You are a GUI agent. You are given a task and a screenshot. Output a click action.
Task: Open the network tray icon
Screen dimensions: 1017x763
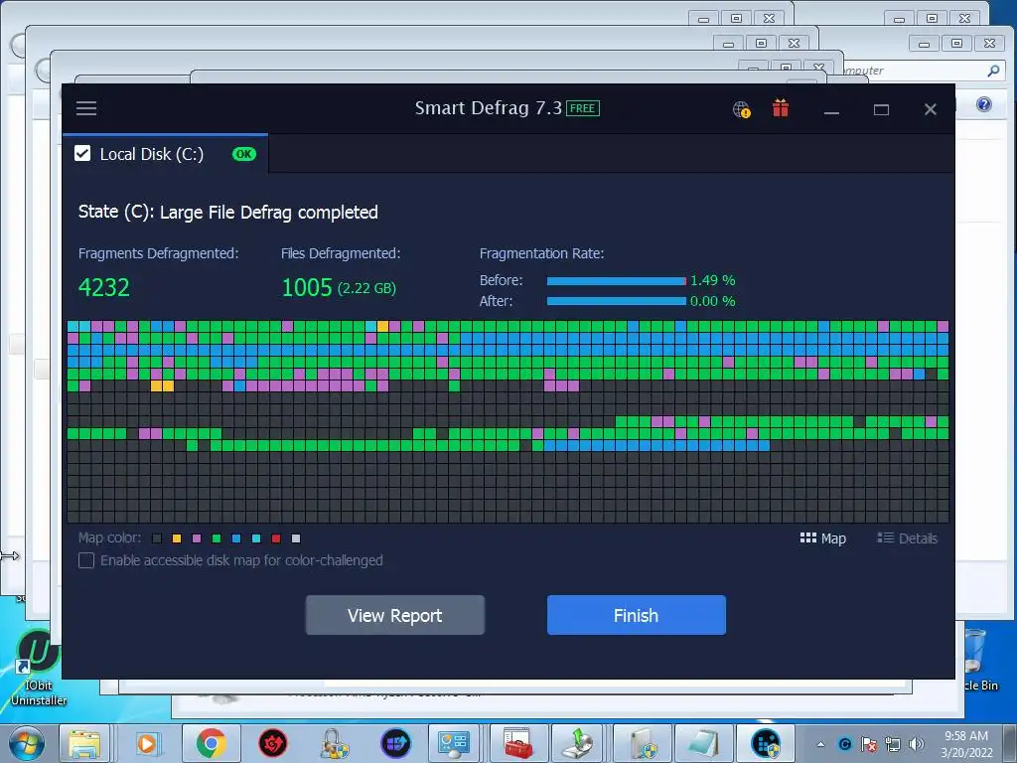893,744
